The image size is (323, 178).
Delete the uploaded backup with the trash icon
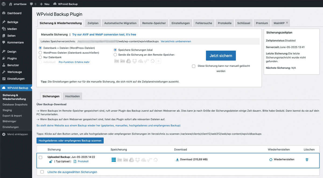click(307, 159)
